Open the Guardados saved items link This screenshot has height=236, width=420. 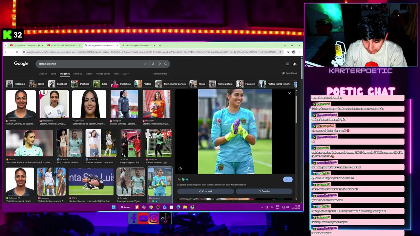tap(289, 73)
